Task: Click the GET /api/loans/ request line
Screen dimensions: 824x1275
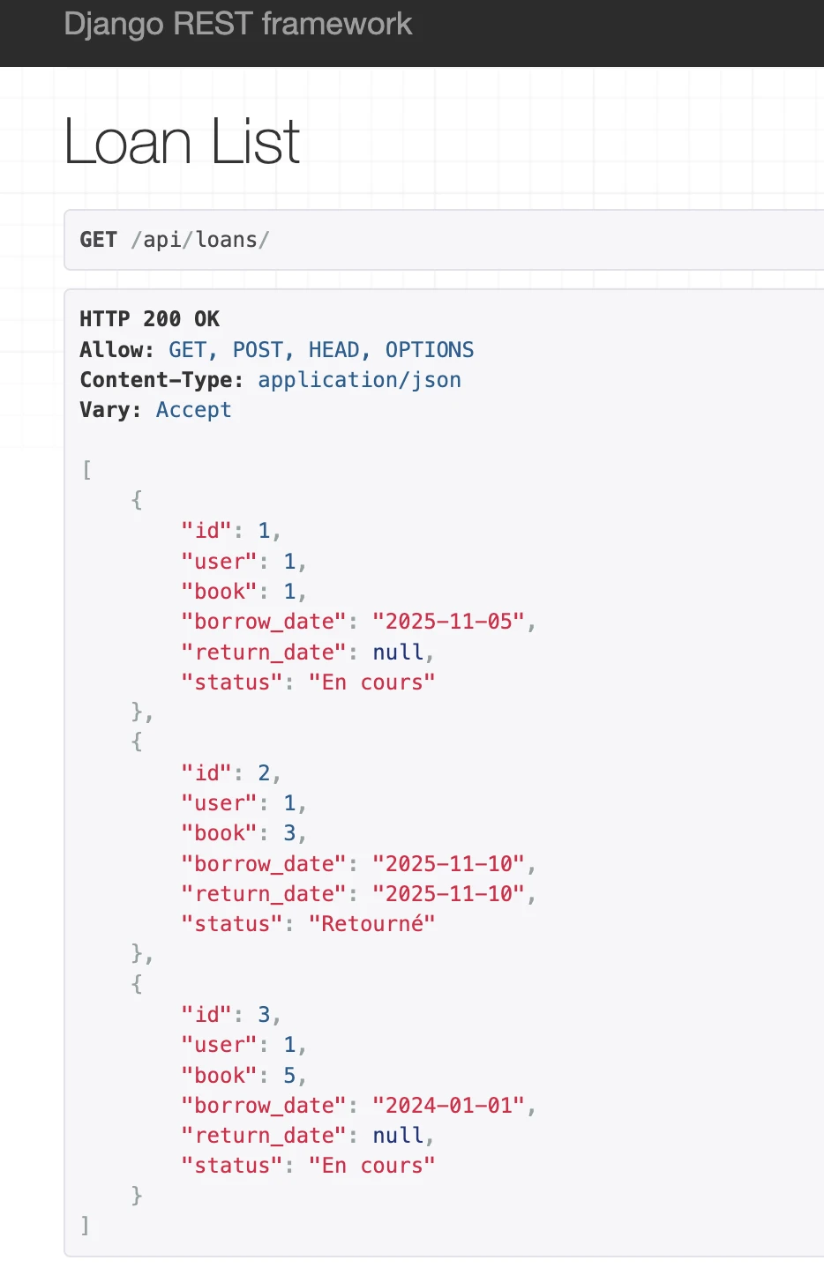Action: tap(174, 240)
